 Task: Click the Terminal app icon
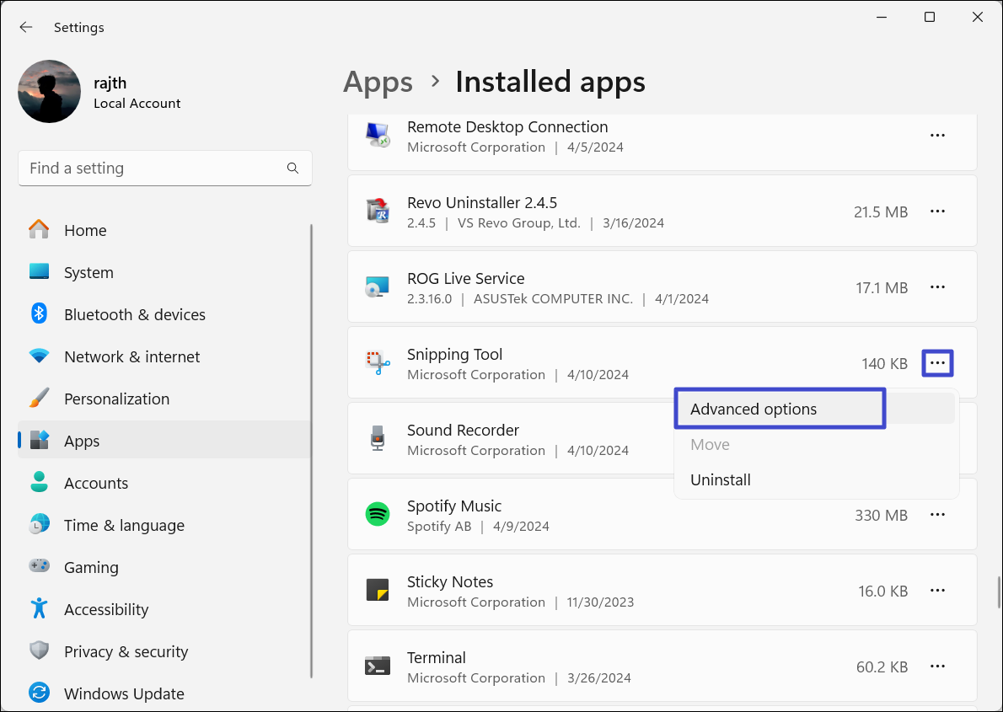click(x=378, y=666)
